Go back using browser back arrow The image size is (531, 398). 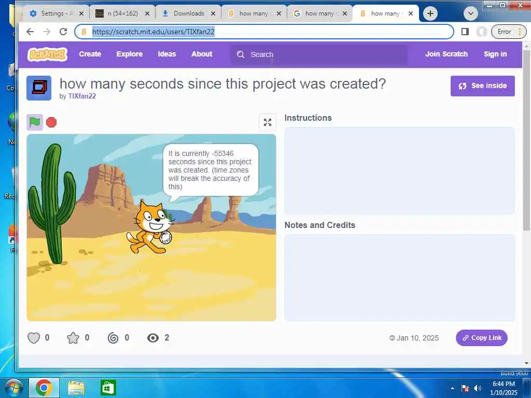pyautogui.click(x=30, y=32)
